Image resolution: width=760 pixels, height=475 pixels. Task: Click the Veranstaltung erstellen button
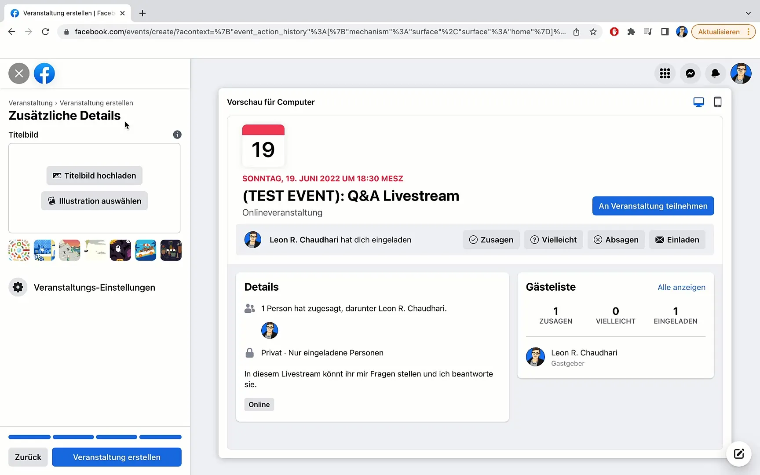(117, 457)
